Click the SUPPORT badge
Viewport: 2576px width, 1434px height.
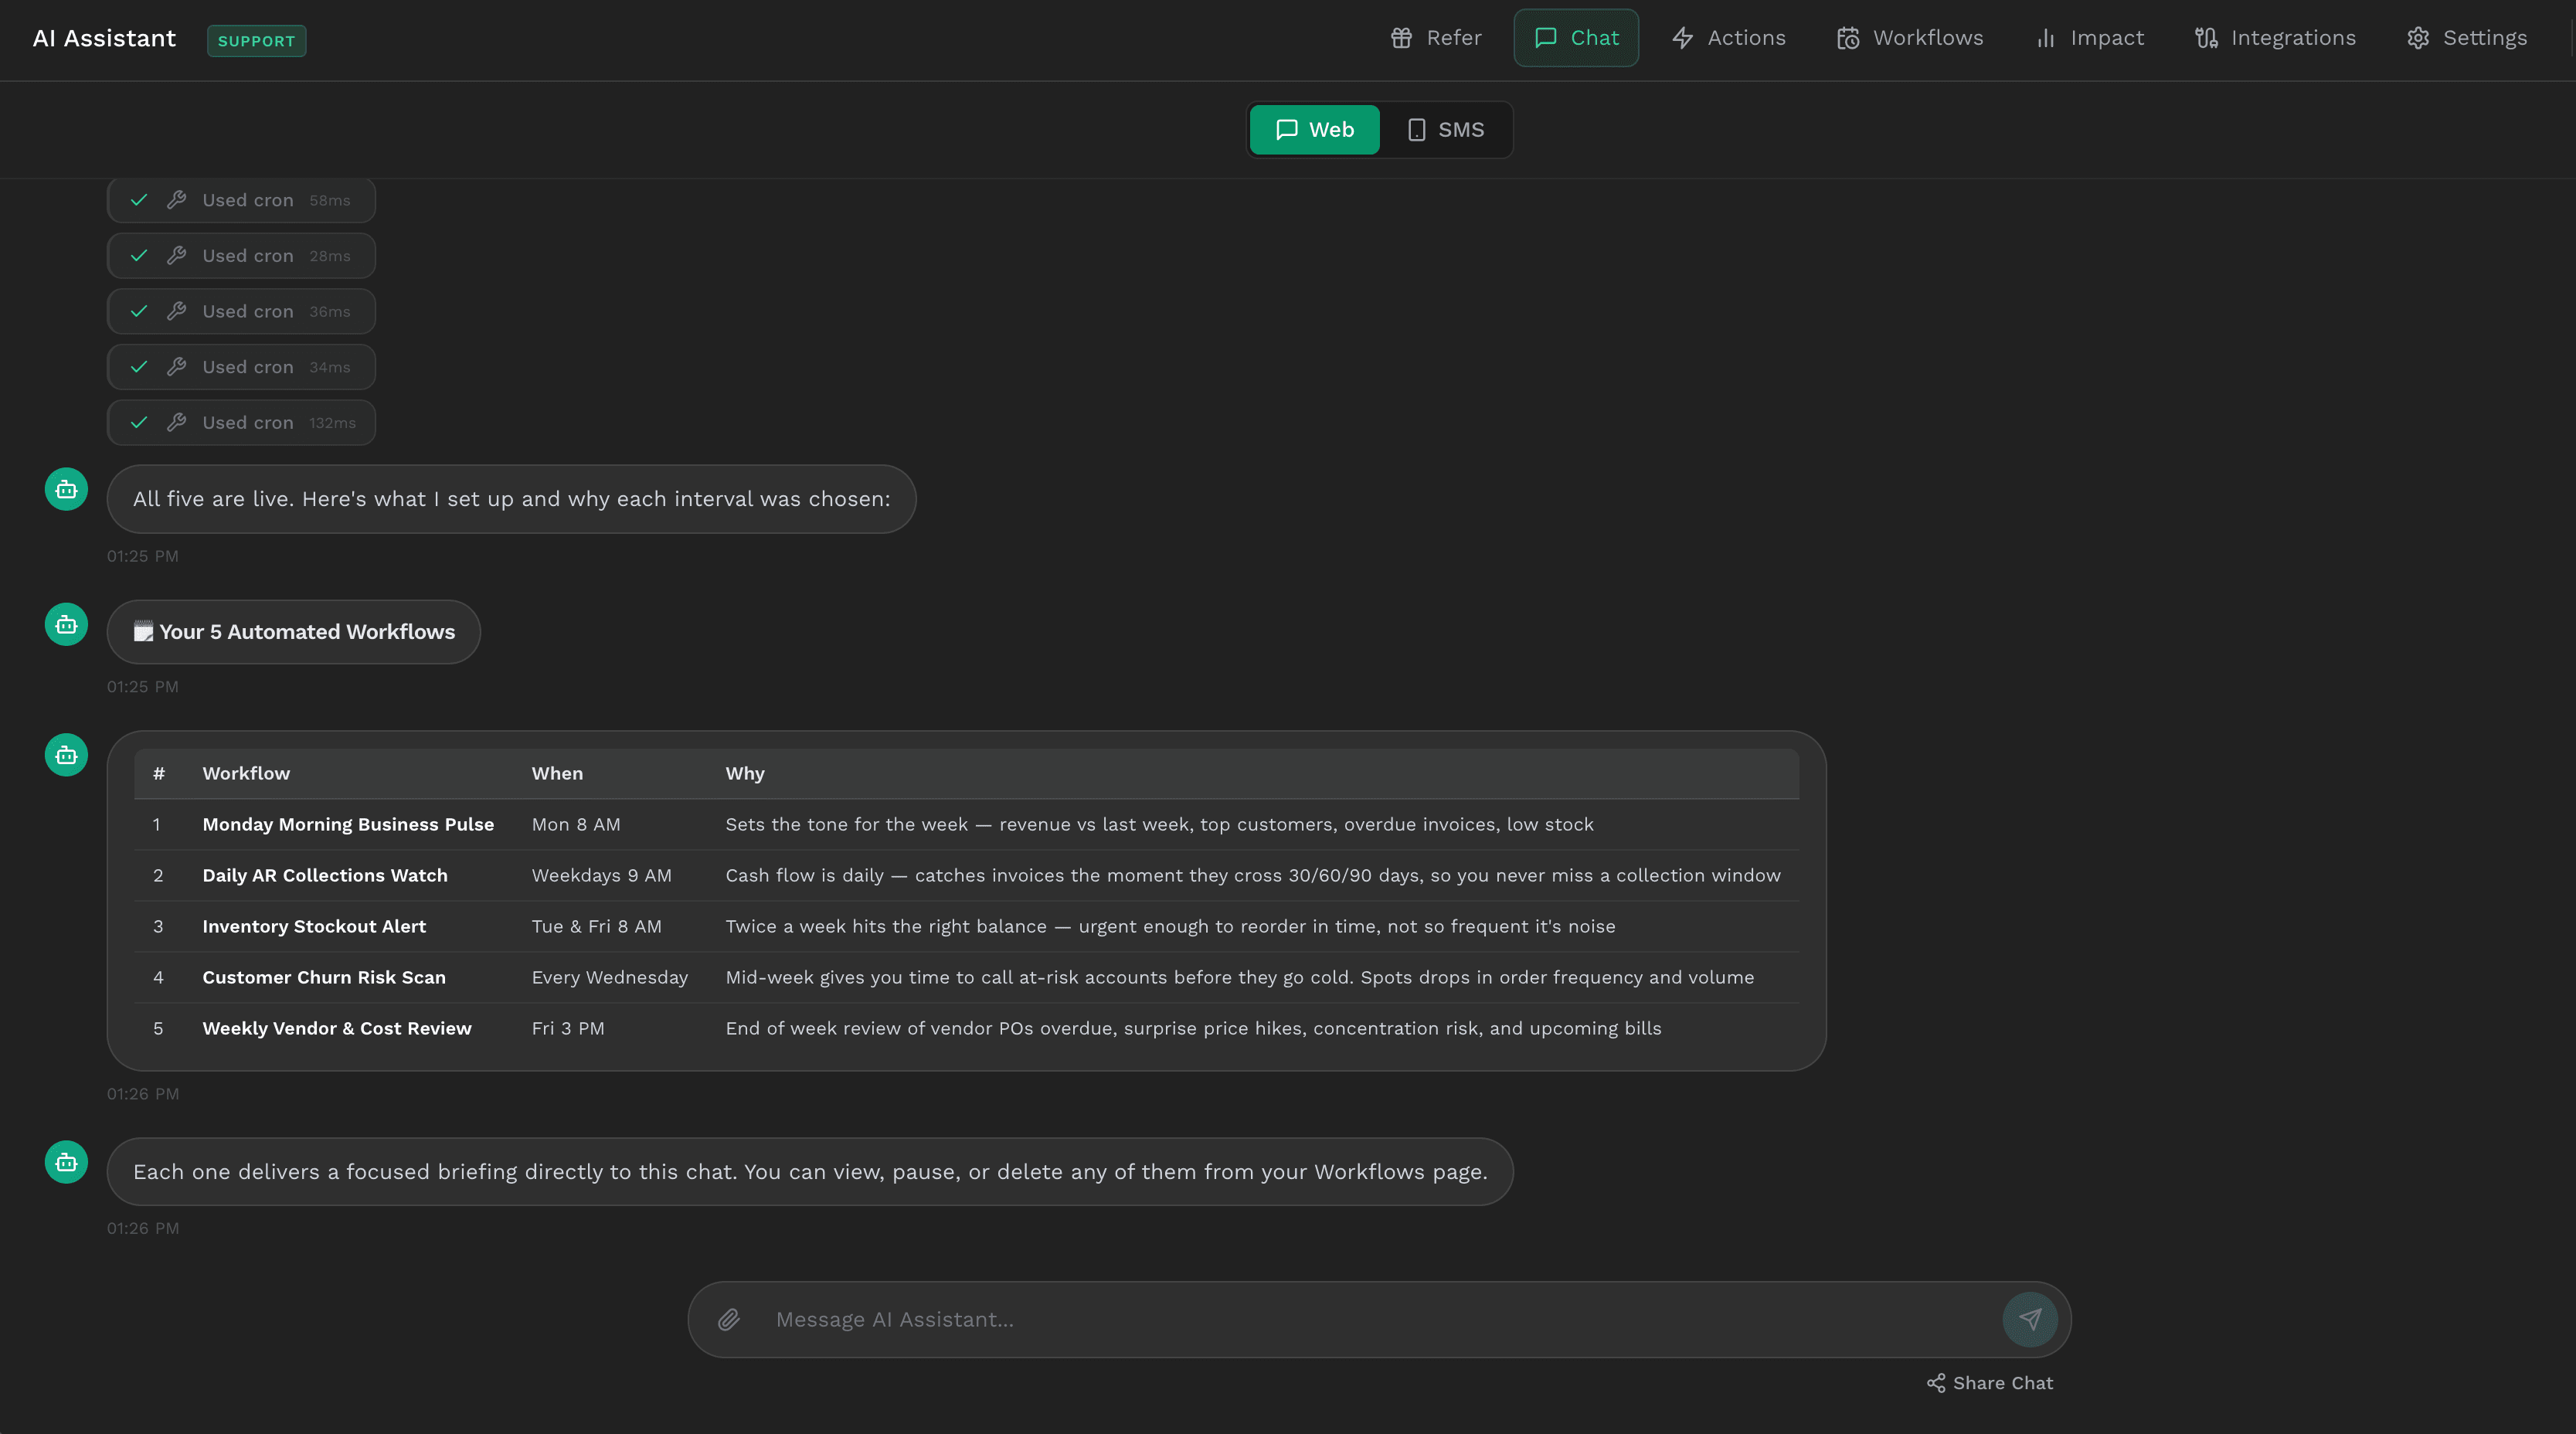coord(256,40)
